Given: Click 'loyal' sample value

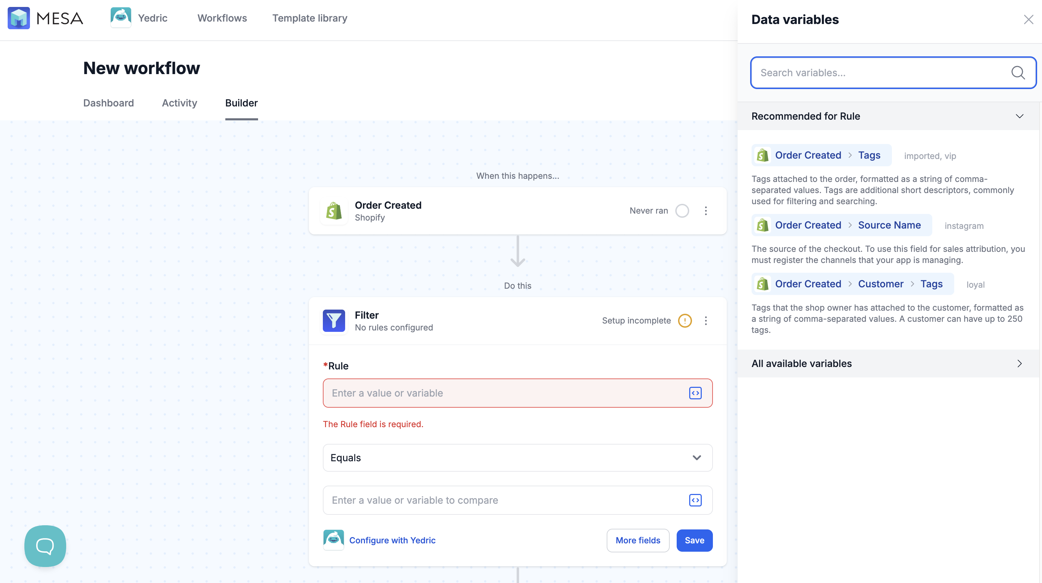Looking at the screenshot, I should (x=975, y=285).
